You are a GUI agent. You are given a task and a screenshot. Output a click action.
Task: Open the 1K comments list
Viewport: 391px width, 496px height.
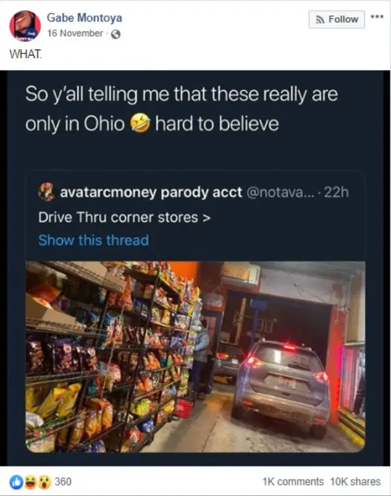pos(293,482)
